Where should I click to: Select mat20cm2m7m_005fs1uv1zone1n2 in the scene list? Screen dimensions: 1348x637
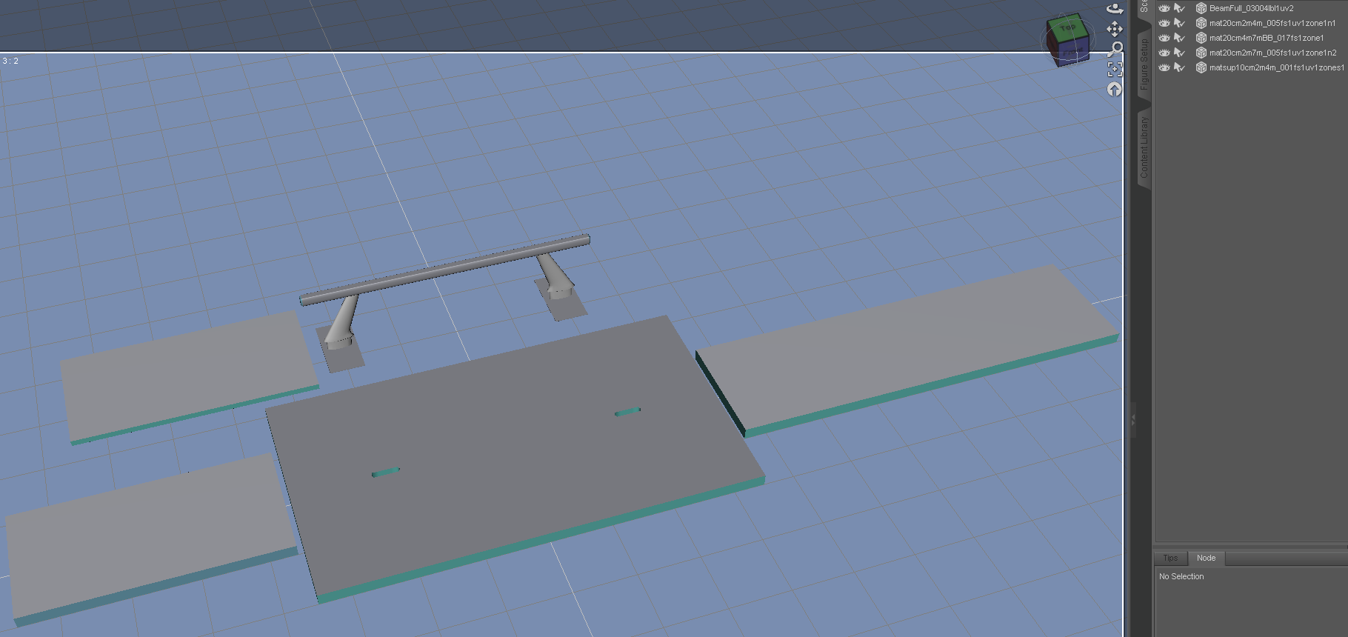click(1272, 53)
